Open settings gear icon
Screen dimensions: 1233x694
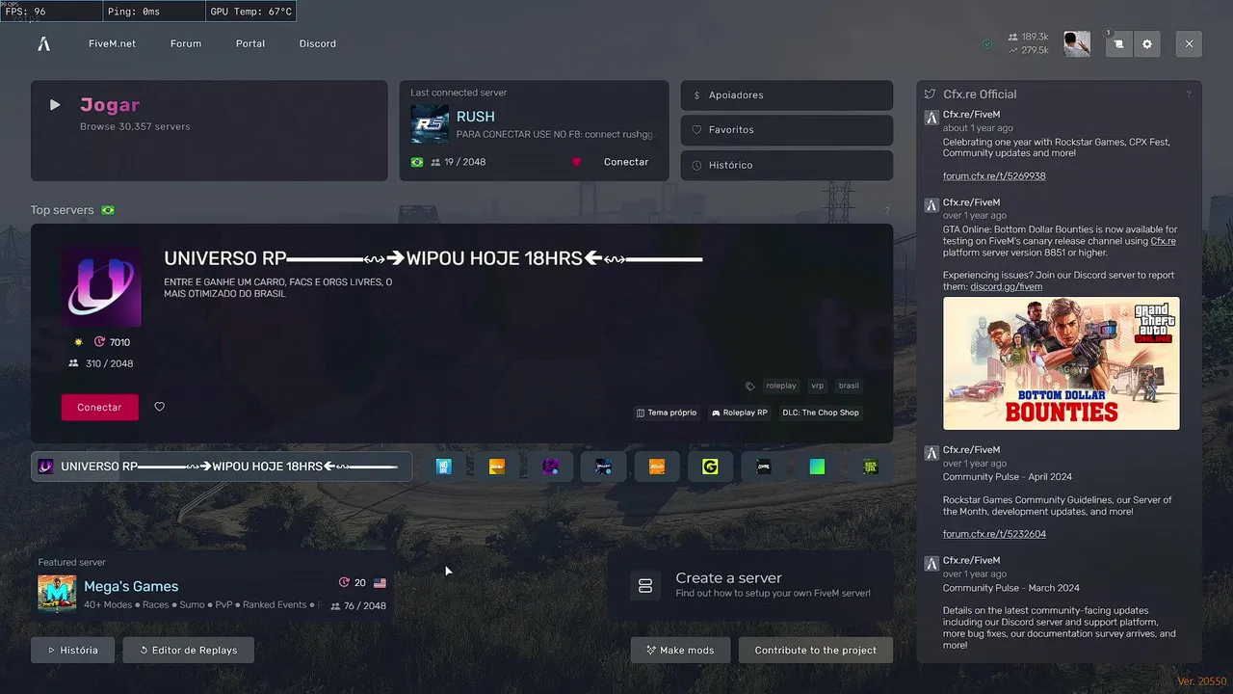[x=1146, y=43]
